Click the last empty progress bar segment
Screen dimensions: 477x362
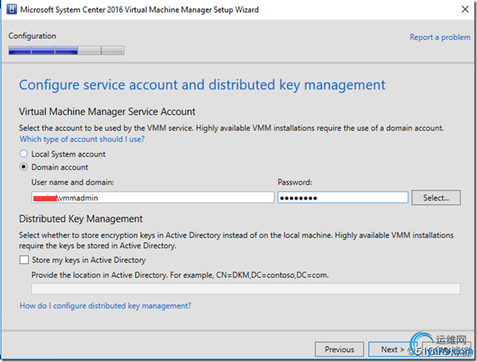pos(112,50)
